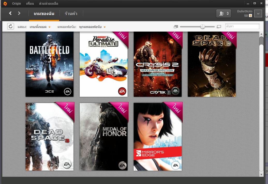Click the large thumbnail size icon
The width and height of the screenshot is (268, 184).
[x=219, y=26]
